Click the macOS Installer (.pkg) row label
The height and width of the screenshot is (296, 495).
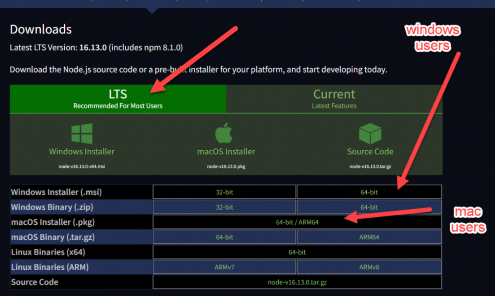pos(53,222)
